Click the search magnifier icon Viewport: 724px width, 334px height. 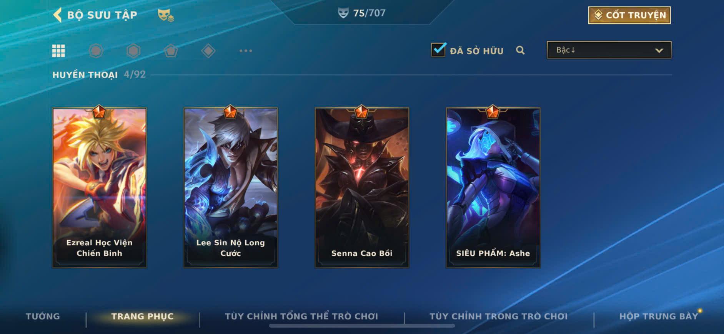[x=520, y=50]
